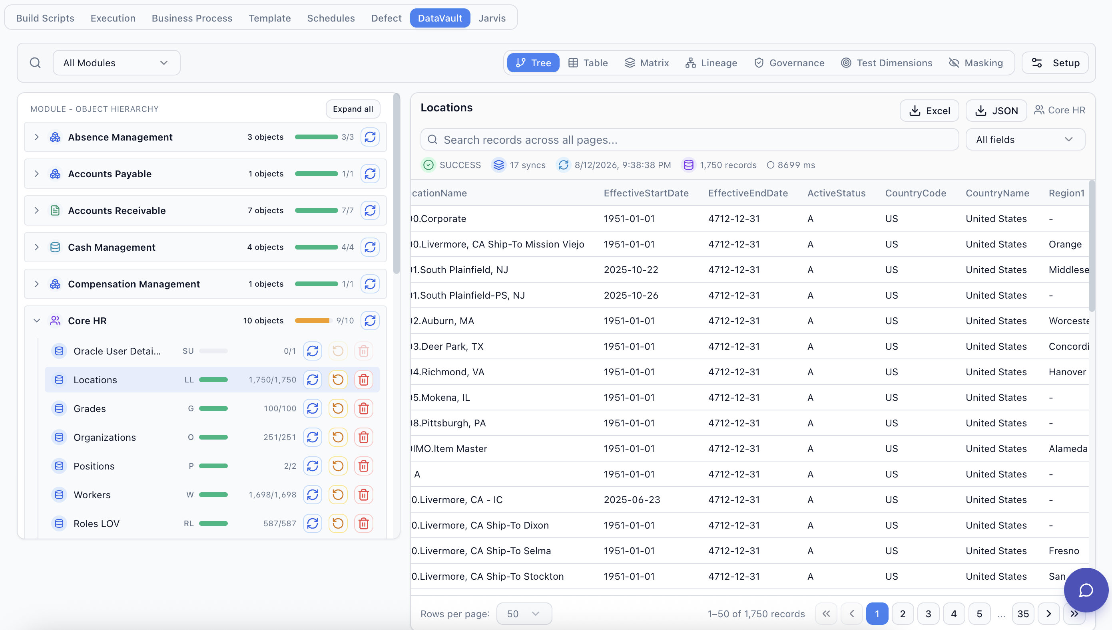
Task: Sync the Absence Management module
Action: click(370, 137)
